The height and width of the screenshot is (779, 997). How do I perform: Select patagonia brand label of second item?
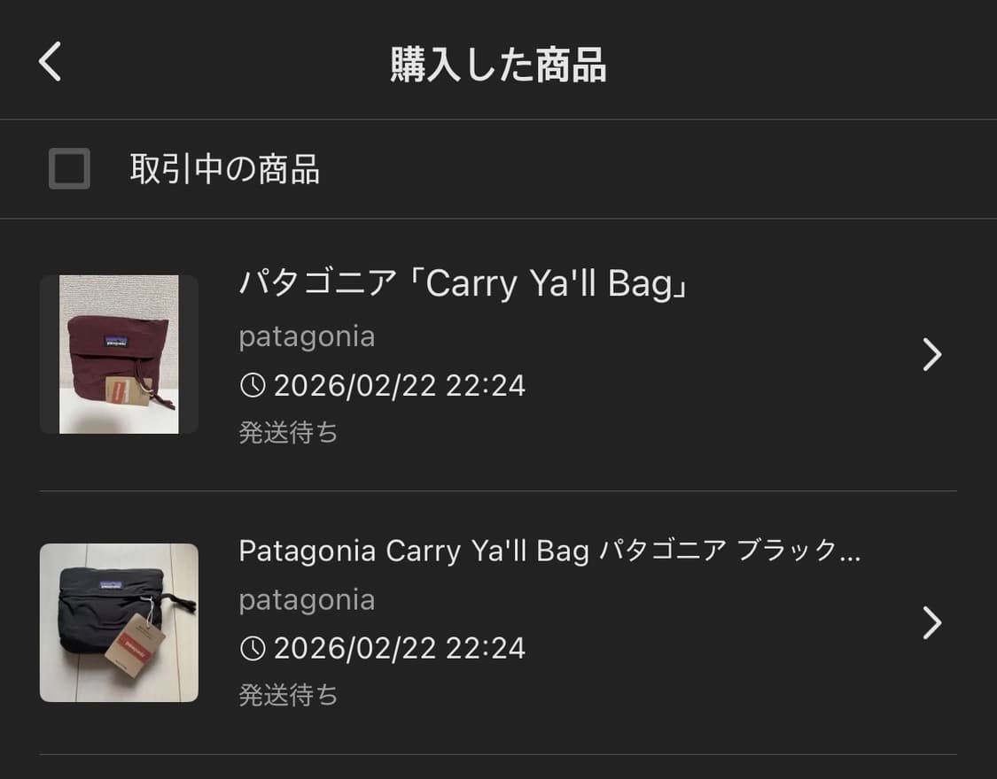[308, 600]
